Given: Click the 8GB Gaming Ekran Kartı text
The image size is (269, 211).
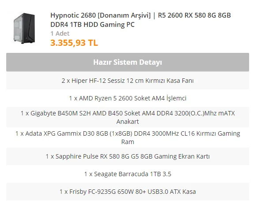Looking at the screenshot, I should (182, 156).
